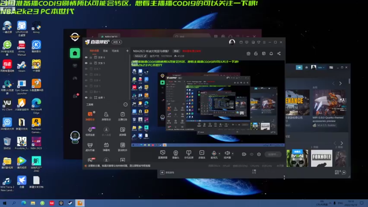
Task: Open taskbar notification center icon
Action: click(362, 203)
